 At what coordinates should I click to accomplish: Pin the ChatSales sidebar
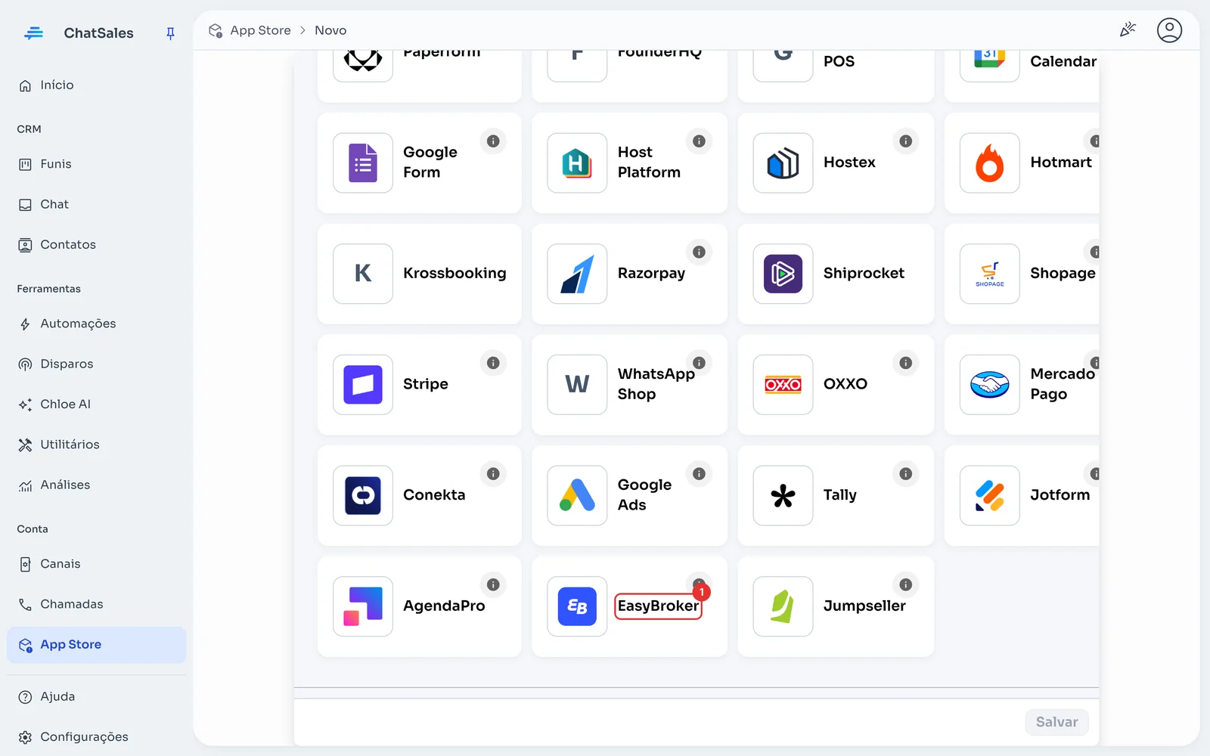170,33
